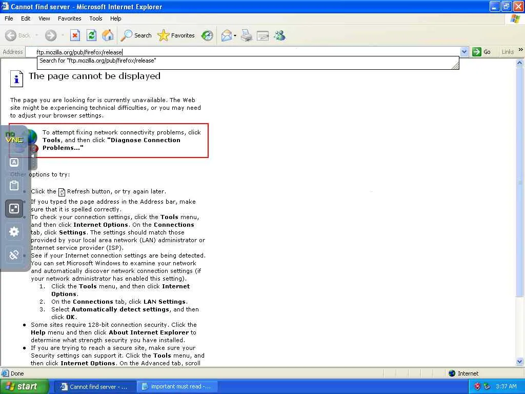This screenshot has height=394, width=525.
Task: Click the Print icon in toolbar
Action: [247, 35]
